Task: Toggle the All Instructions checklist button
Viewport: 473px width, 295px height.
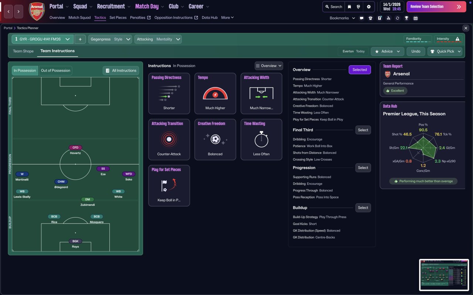Action: (121, 71)
